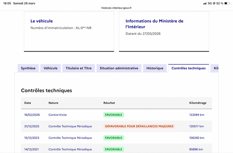Tap the battery icon in status bar
This screenshot has width=233, height=153.
click(x=228, y=3)
